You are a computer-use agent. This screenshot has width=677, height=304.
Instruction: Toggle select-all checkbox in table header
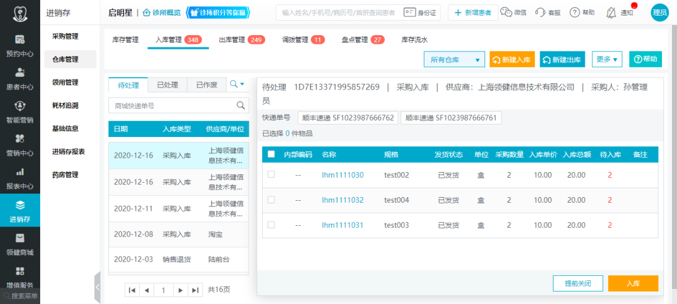tap(271, 154)
